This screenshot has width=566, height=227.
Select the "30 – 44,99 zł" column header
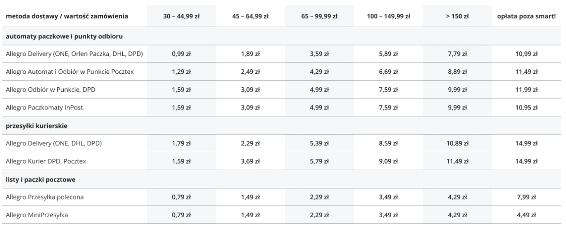click(181, 17)
